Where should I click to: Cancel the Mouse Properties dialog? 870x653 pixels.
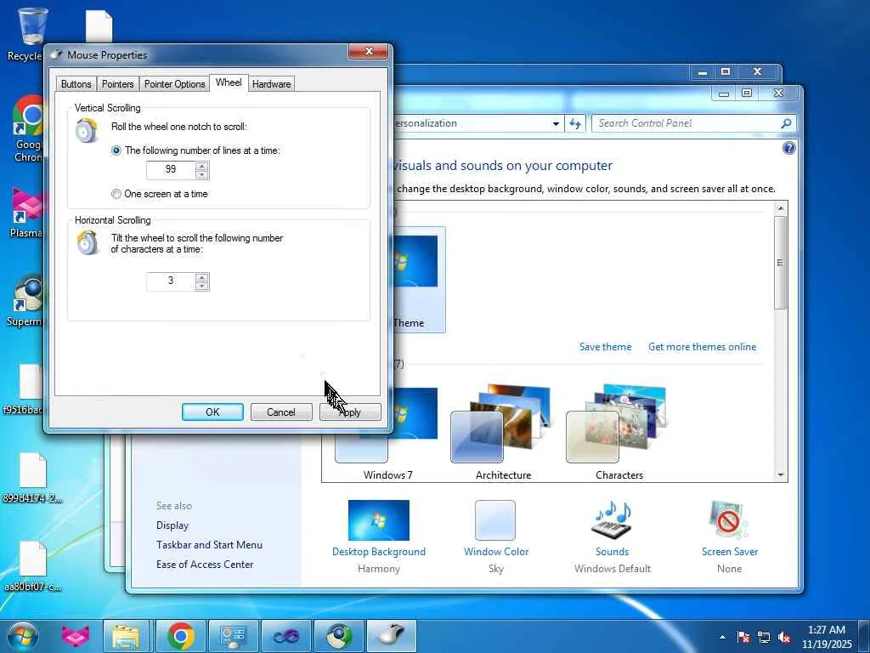coord(280,412)
